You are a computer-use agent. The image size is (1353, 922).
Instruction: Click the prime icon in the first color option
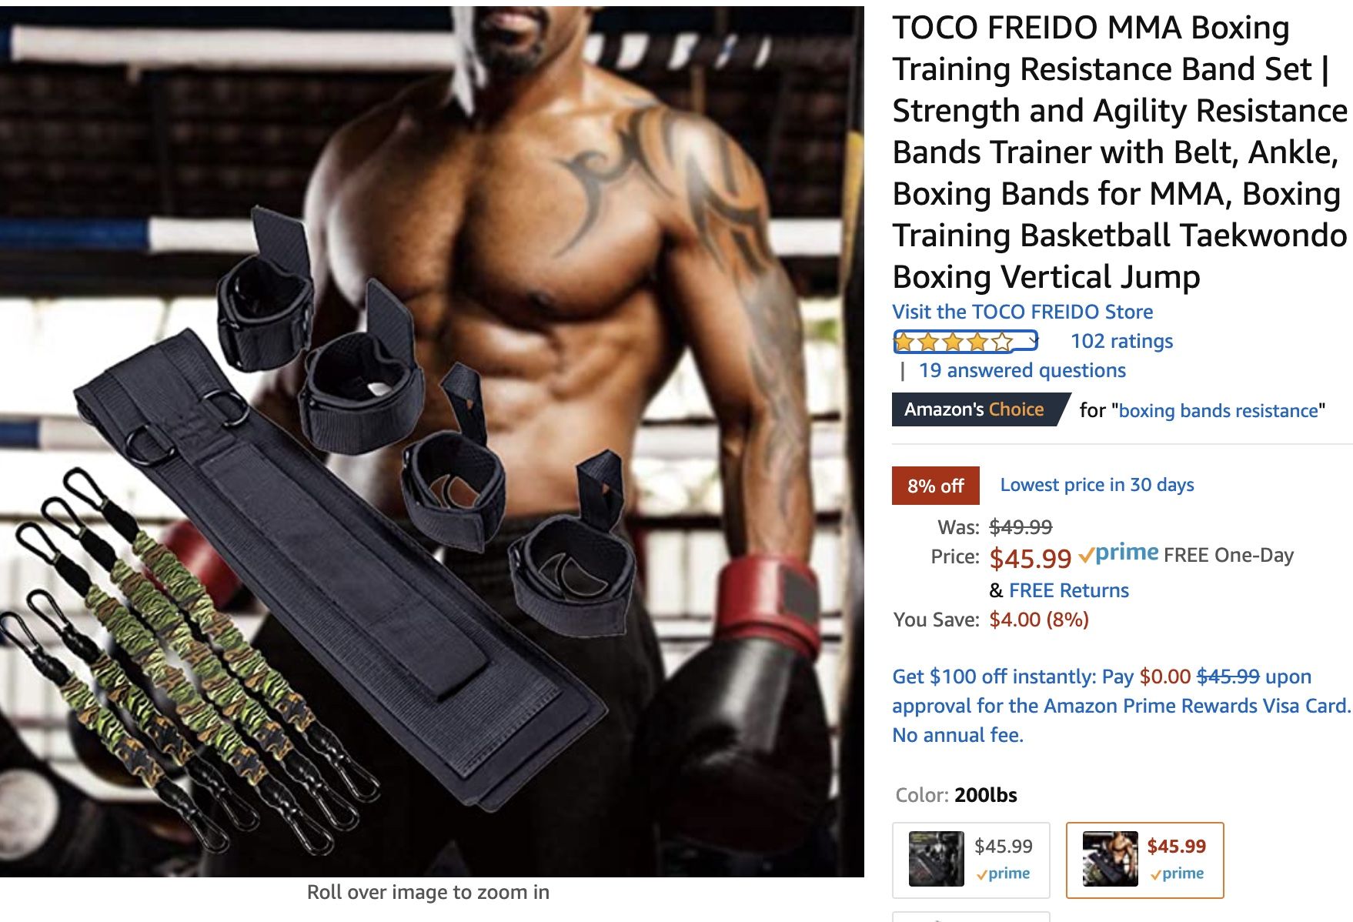[1003, 874]
